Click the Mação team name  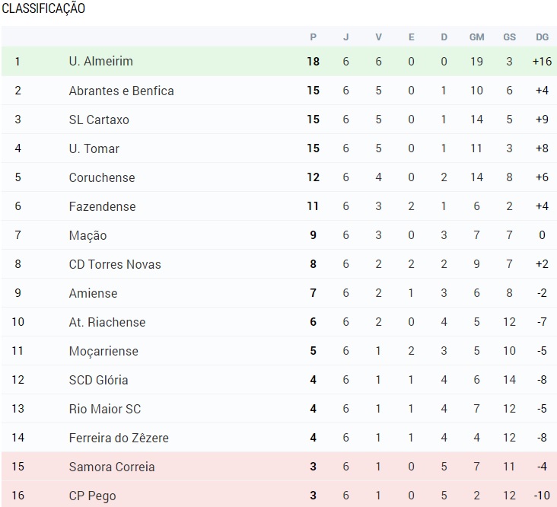tap(88, 235)
